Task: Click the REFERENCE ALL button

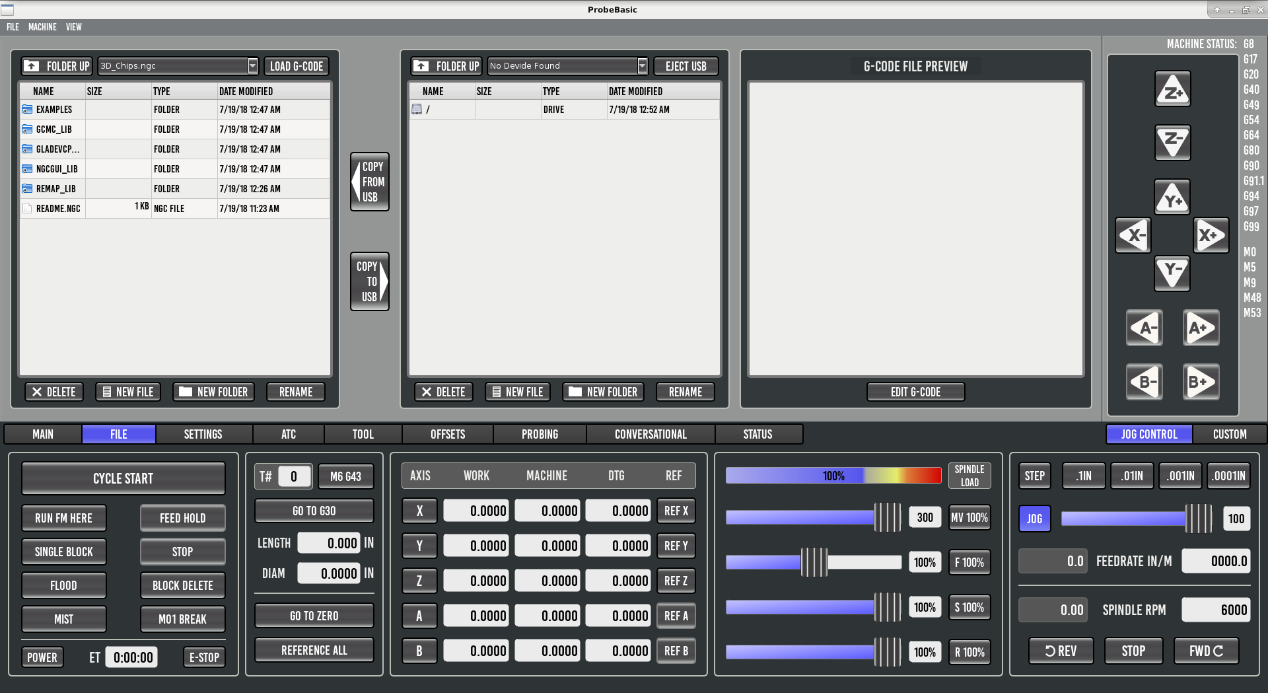Action: (x=314, y=650)
